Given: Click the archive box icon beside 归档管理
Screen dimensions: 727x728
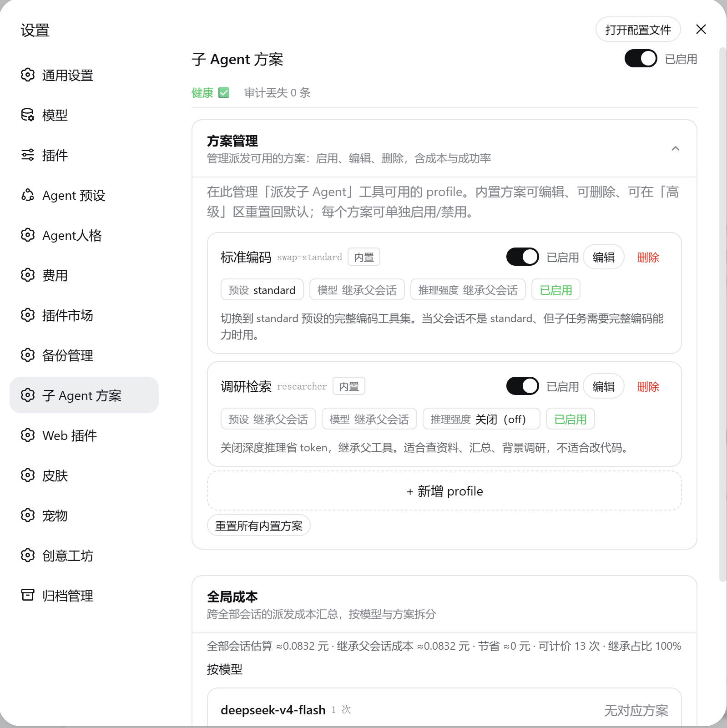Looking at the screenshot, I should (28, 596).
